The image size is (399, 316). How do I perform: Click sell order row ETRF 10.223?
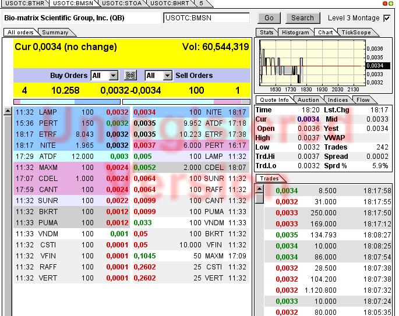click(x=191, y=134)
